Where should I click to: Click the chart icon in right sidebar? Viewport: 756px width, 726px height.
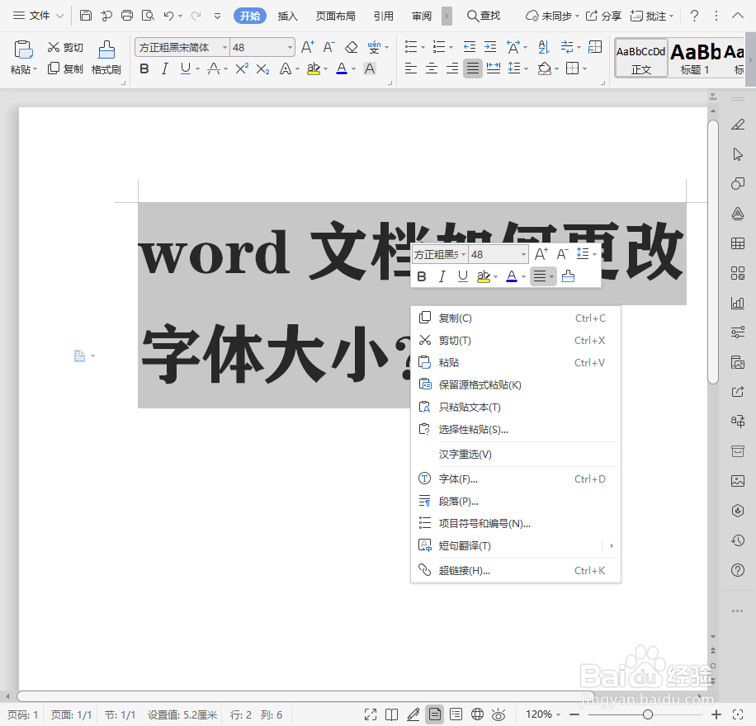coord(737,302)
